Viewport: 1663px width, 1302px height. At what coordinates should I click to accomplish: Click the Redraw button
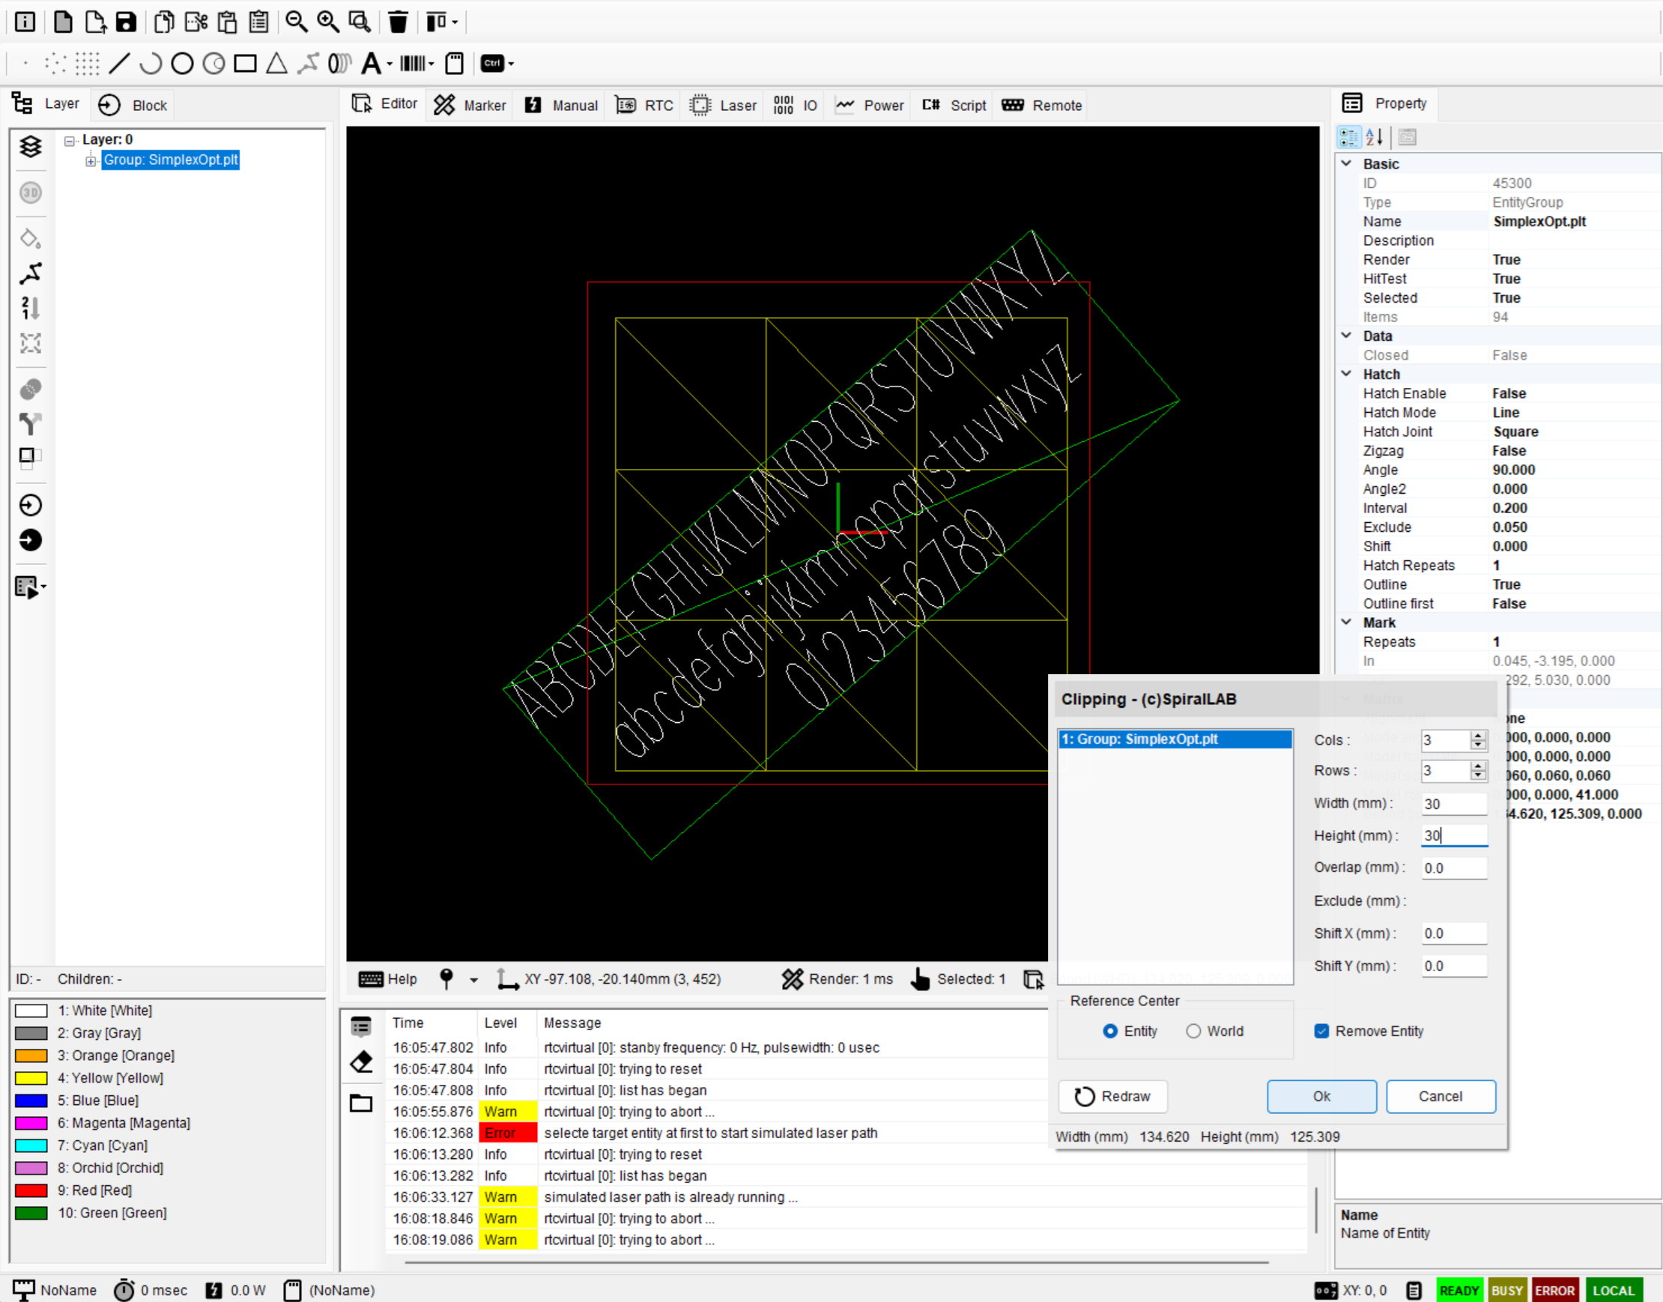[1112, 1096]
